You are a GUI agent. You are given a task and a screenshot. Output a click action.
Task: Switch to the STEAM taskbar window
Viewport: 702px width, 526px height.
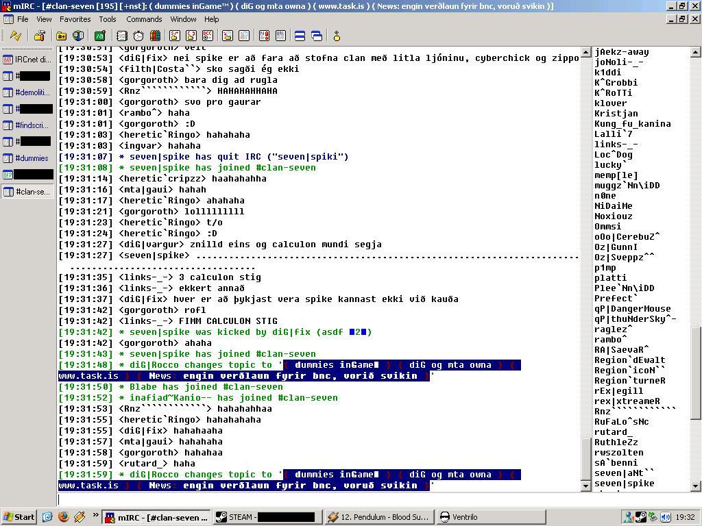(267, 518)
